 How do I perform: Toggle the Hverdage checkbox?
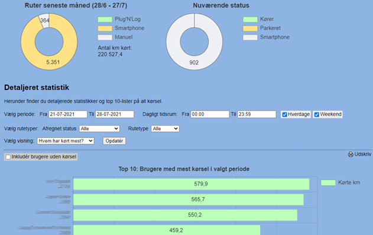(284, 114)
